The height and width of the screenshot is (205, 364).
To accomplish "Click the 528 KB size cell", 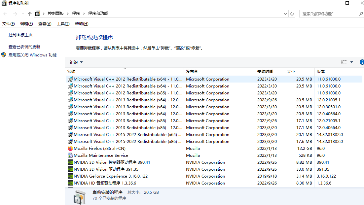I will point(305,155).
